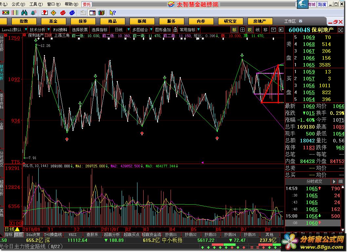Open the binoculars search tool
Image resolution: width=347 pixels, height=252 pixels.
pos(24,12)
